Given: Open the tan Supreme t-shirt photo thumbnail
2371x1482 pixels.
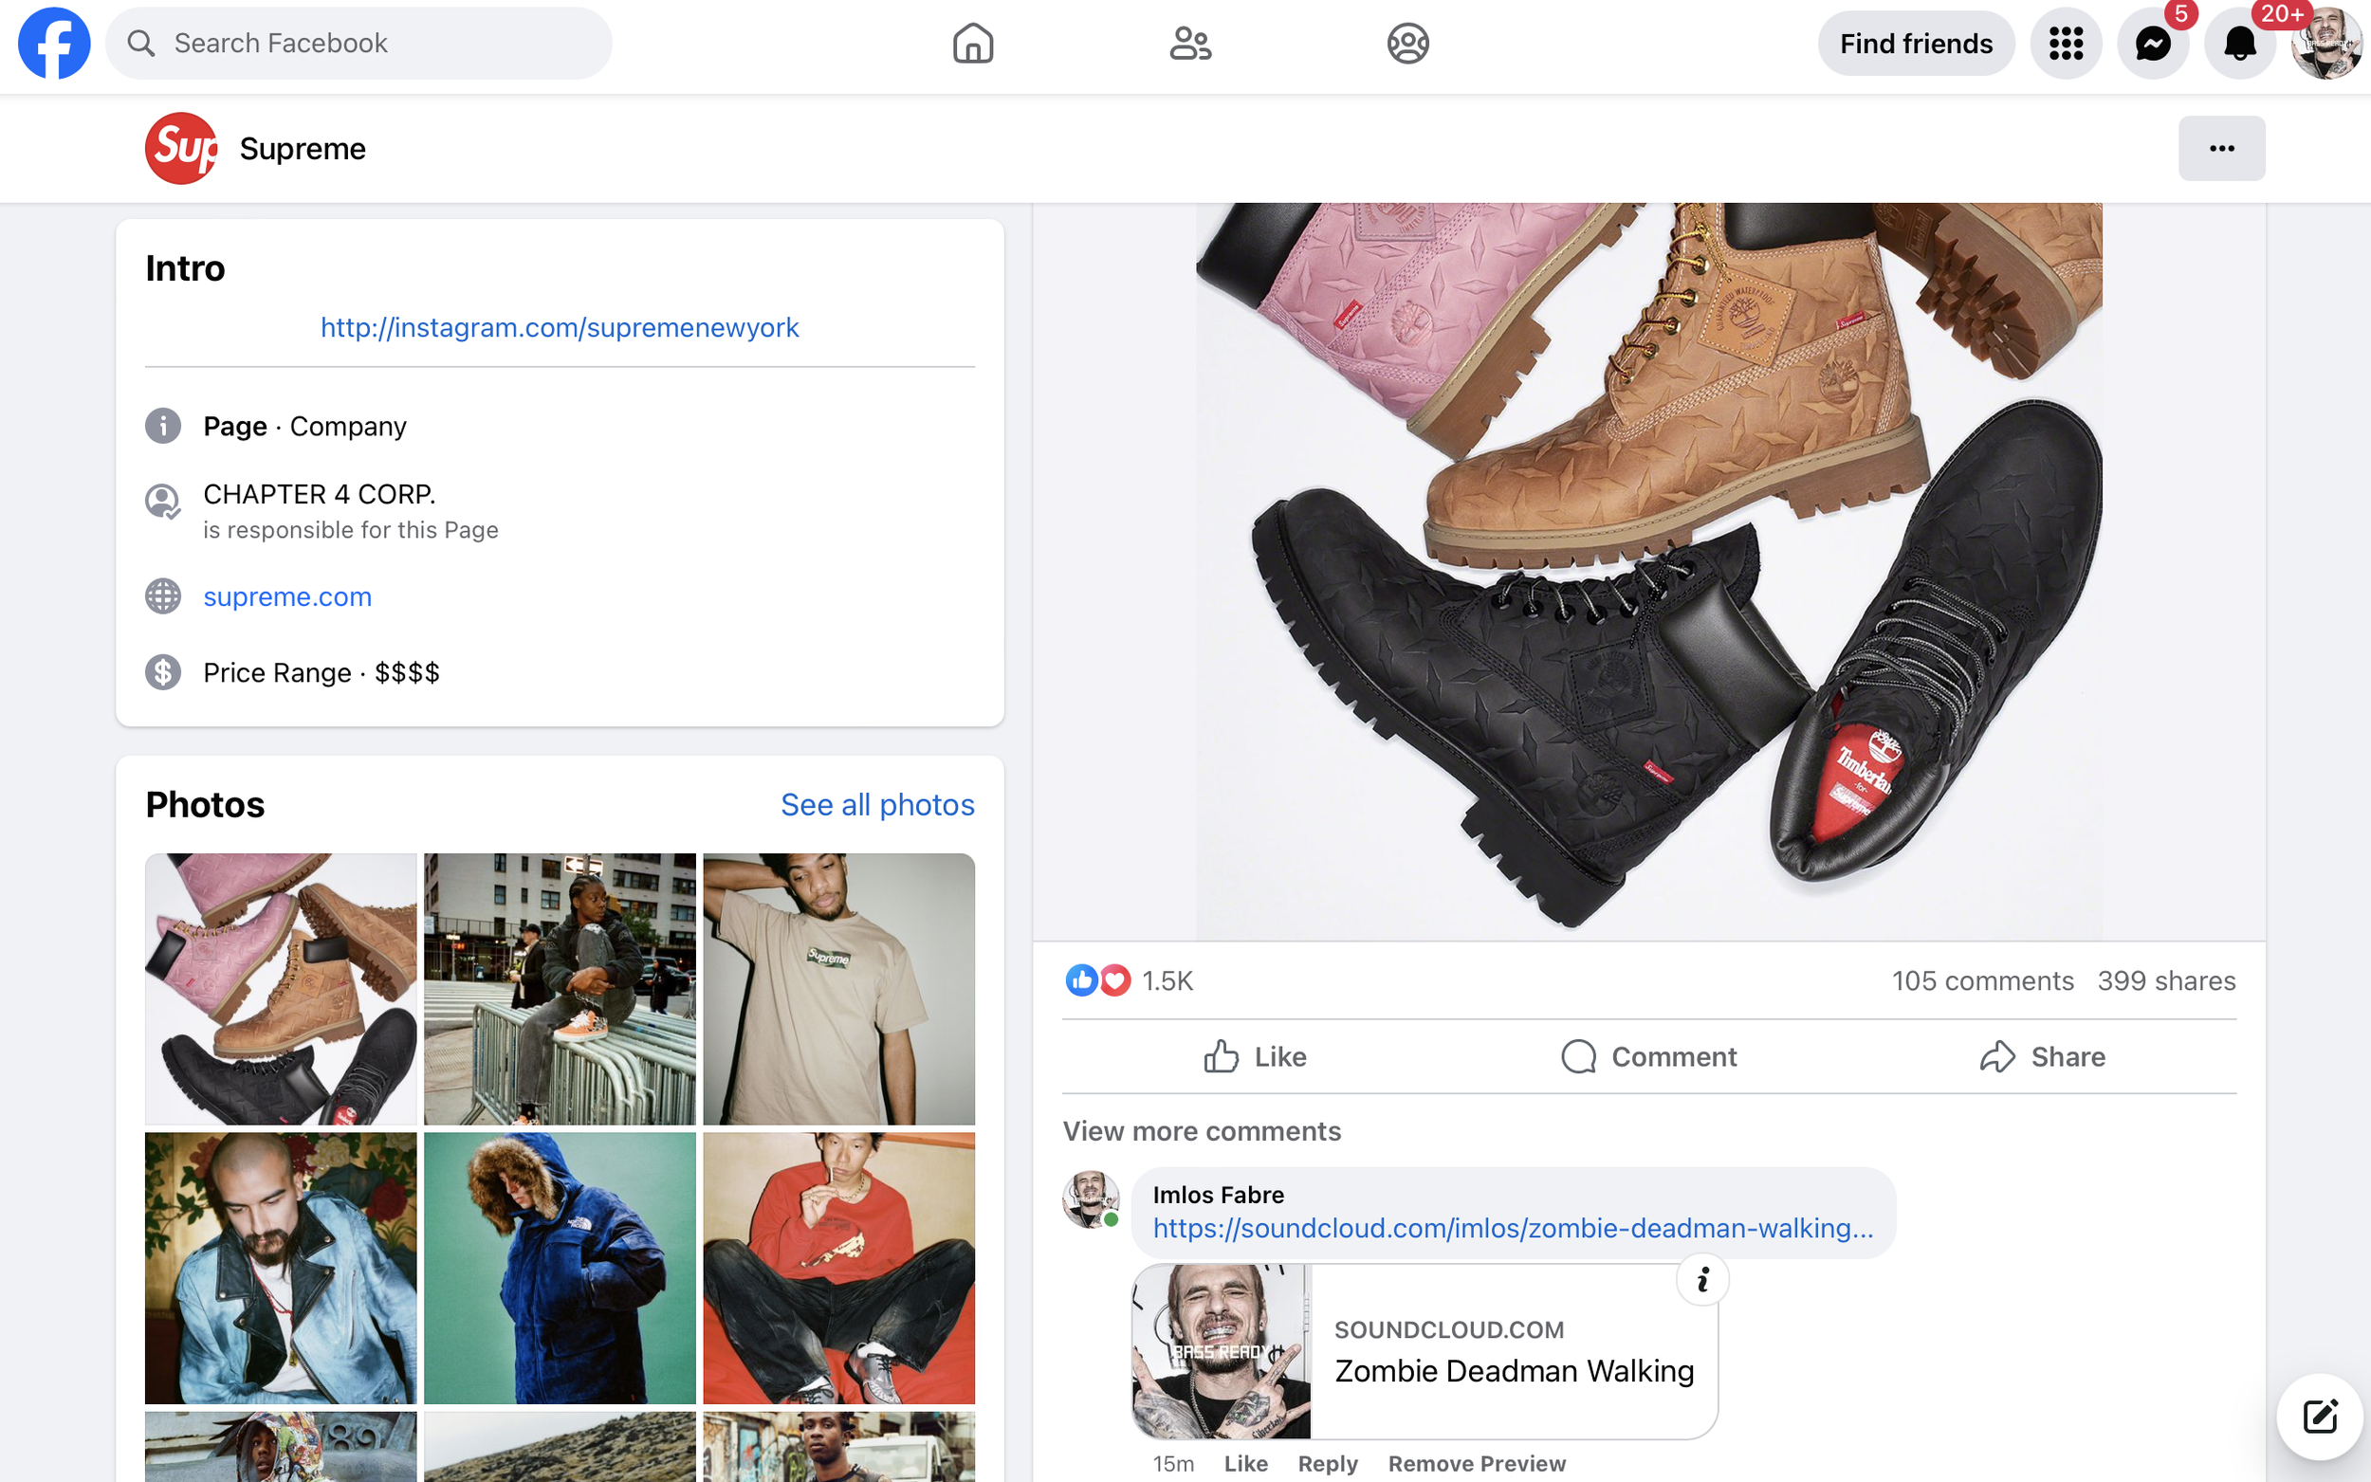Looking at the screenshot, I should [839, 989].
